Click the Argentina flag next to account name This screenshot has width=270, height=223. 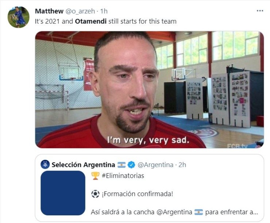pyautogui.click(x=121, y=165)
